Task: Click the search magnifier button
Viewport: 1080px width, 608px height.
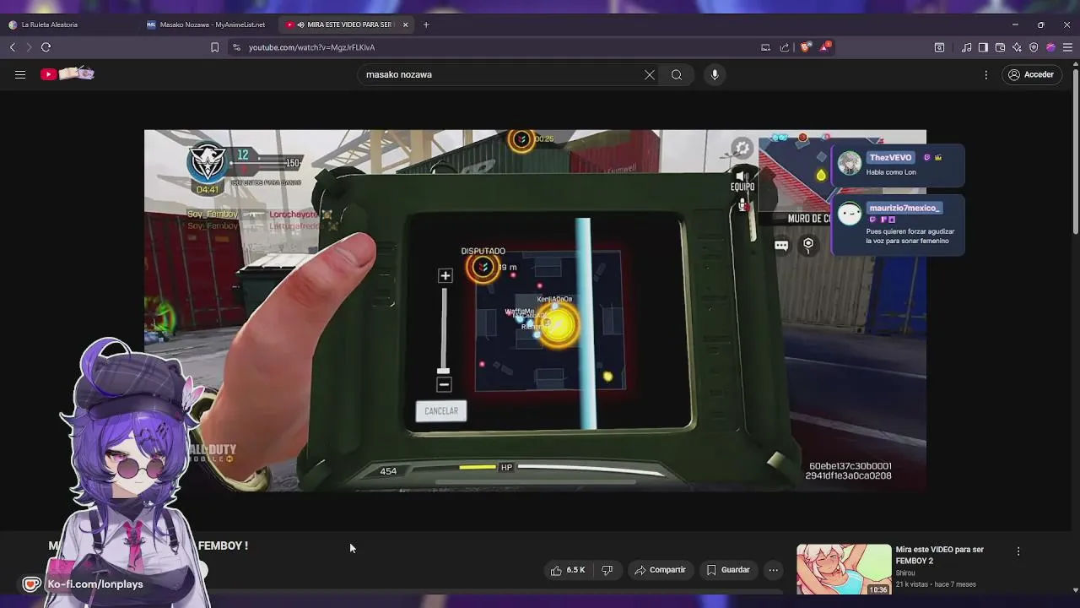Action: 677,74
